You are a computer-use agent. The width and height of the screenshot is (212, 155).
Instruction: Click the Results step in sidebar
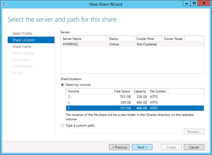pos(18,73)
